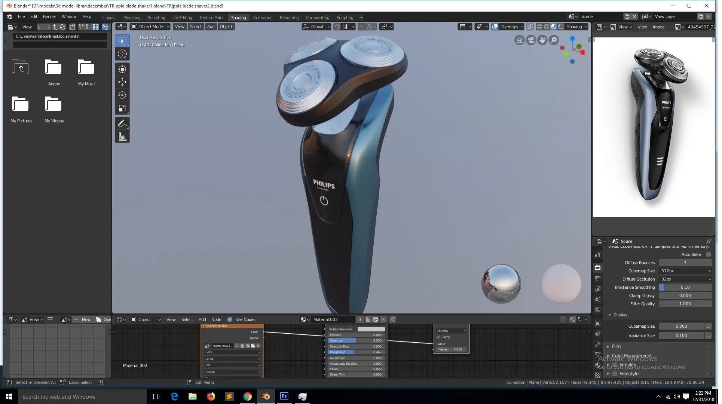Select the Move tool icon
The image size is (722, 404).
click(x=122, y=82)
